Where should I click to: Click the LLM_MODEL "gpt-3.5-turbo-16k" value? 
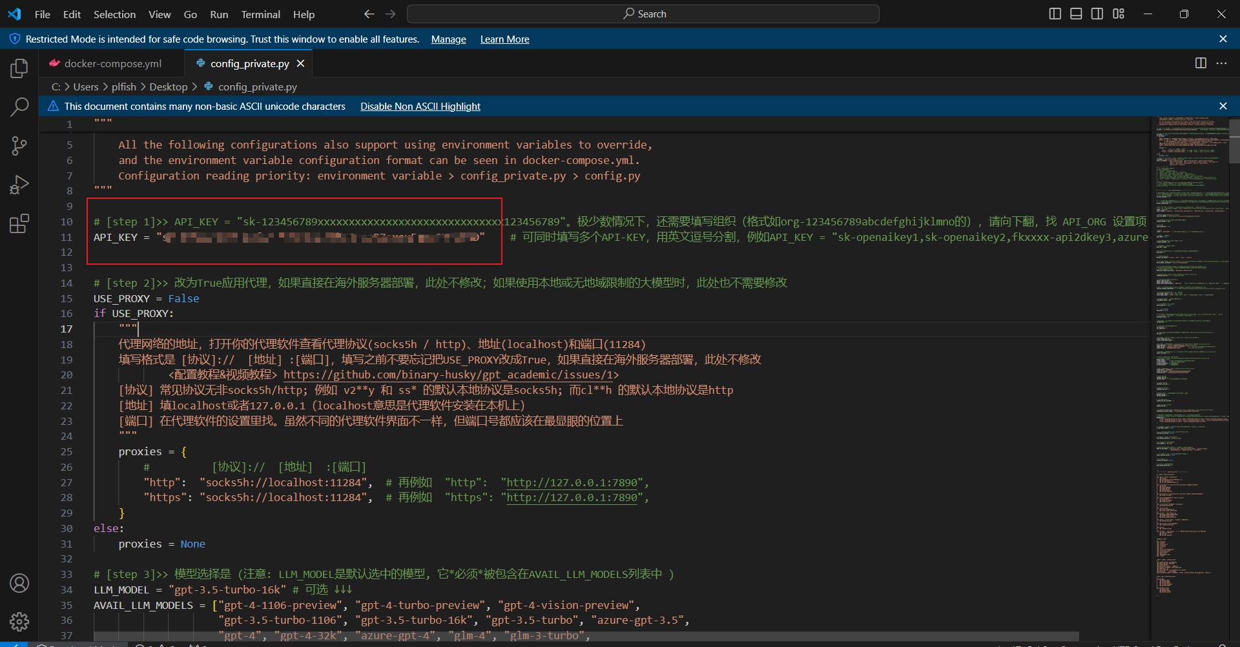[227, 590]
